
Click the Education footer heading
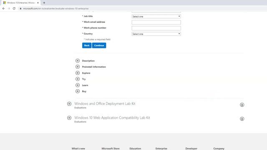(135, 148)
